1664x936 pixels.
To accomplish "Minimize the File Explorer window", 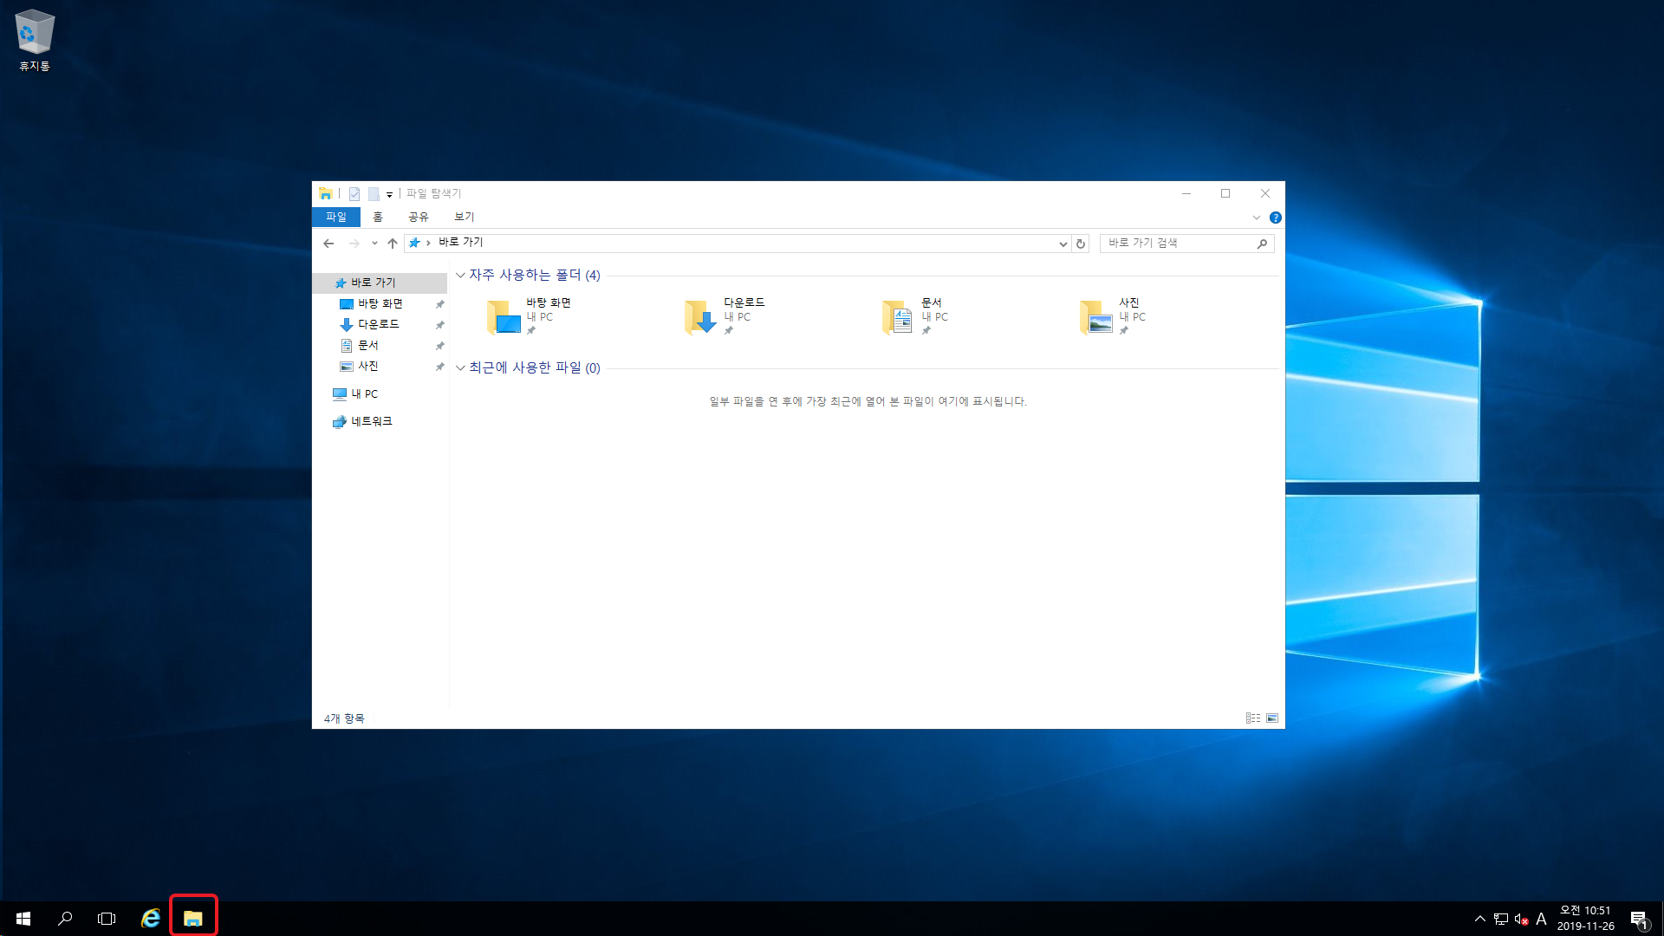I will (1186, 193).
